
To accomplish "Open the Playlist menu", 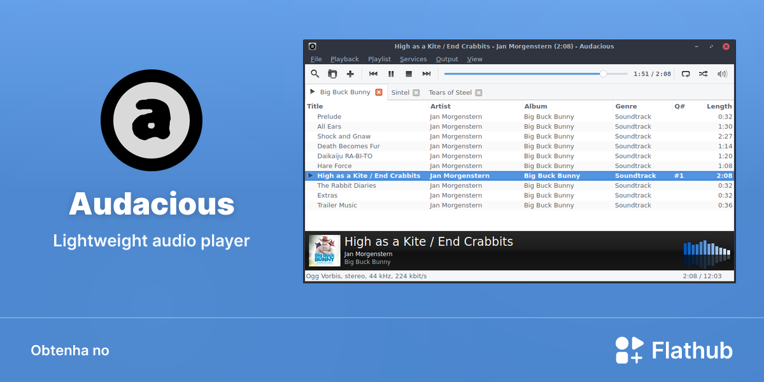I will (379, 59).
